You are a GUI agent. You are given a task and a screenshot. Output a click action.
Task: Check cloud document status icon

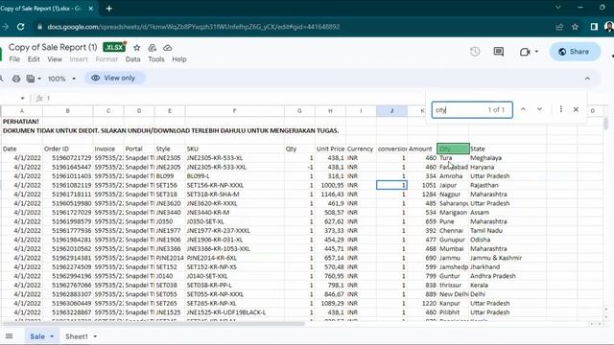pyautogui.click(x=168, y=48)
